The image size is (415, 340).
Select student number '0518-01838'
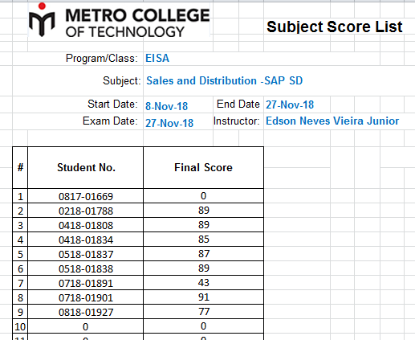86,268
